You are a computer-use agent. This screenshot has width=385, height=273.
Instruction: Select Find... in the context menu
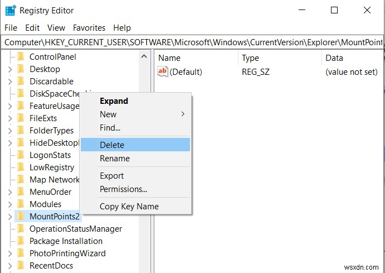coord(135,128)
